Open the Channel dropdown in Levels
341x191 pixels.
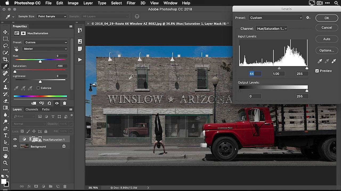point(271,29)
